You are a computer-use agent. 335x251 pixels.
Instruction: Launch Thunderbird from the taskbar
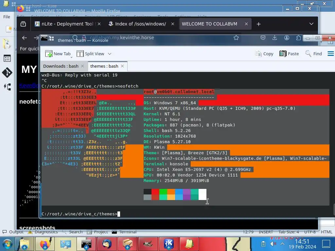(107, 244)
